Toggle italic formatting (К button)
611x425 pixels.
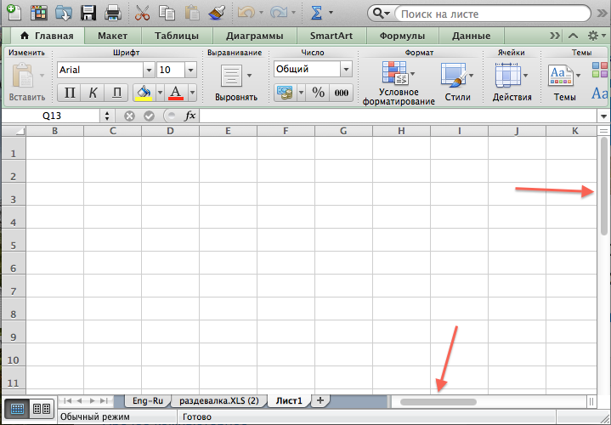pos(93,93)
